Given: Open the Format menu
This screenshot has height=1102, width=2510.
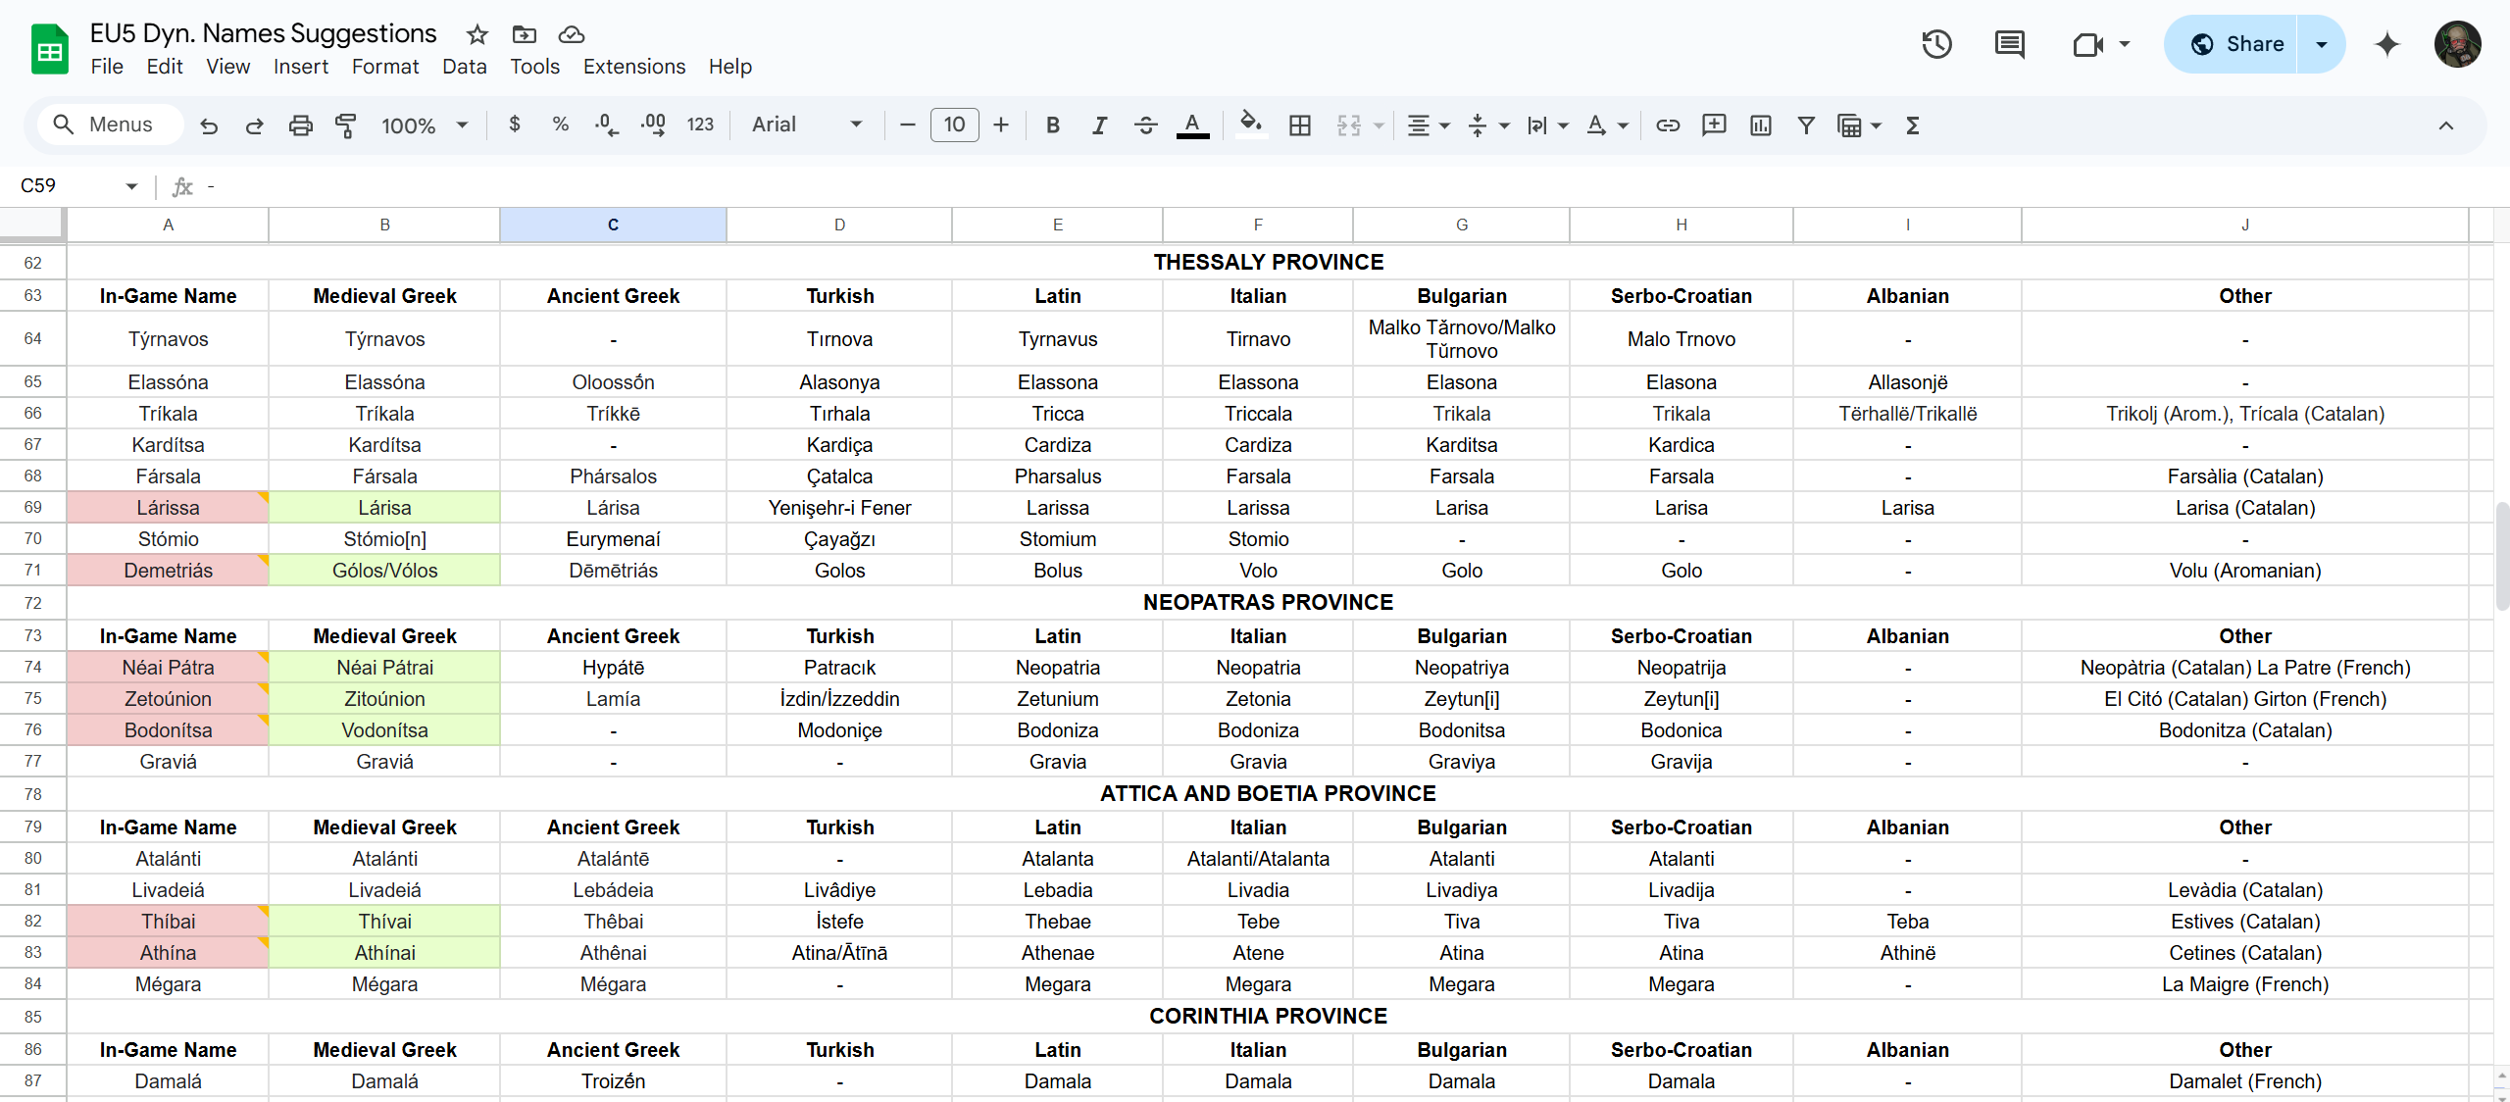Looking at the screenshot, I should pos(384,67).
